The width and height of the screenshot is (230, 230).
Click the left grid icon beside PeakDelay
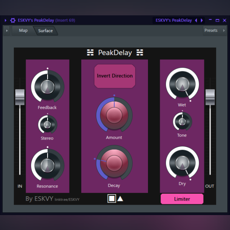pos(90,53)
